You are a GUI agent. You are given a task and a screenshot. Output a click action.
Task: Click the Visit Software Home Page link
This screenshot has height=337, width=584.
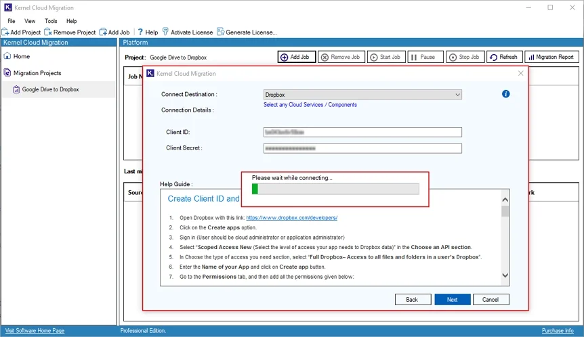35,331
